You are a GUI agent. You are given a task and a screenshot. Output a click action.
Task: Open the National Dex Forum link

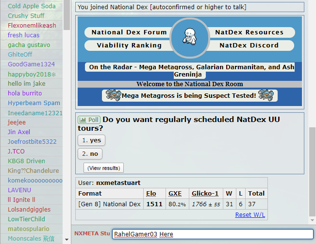point(129,32)
